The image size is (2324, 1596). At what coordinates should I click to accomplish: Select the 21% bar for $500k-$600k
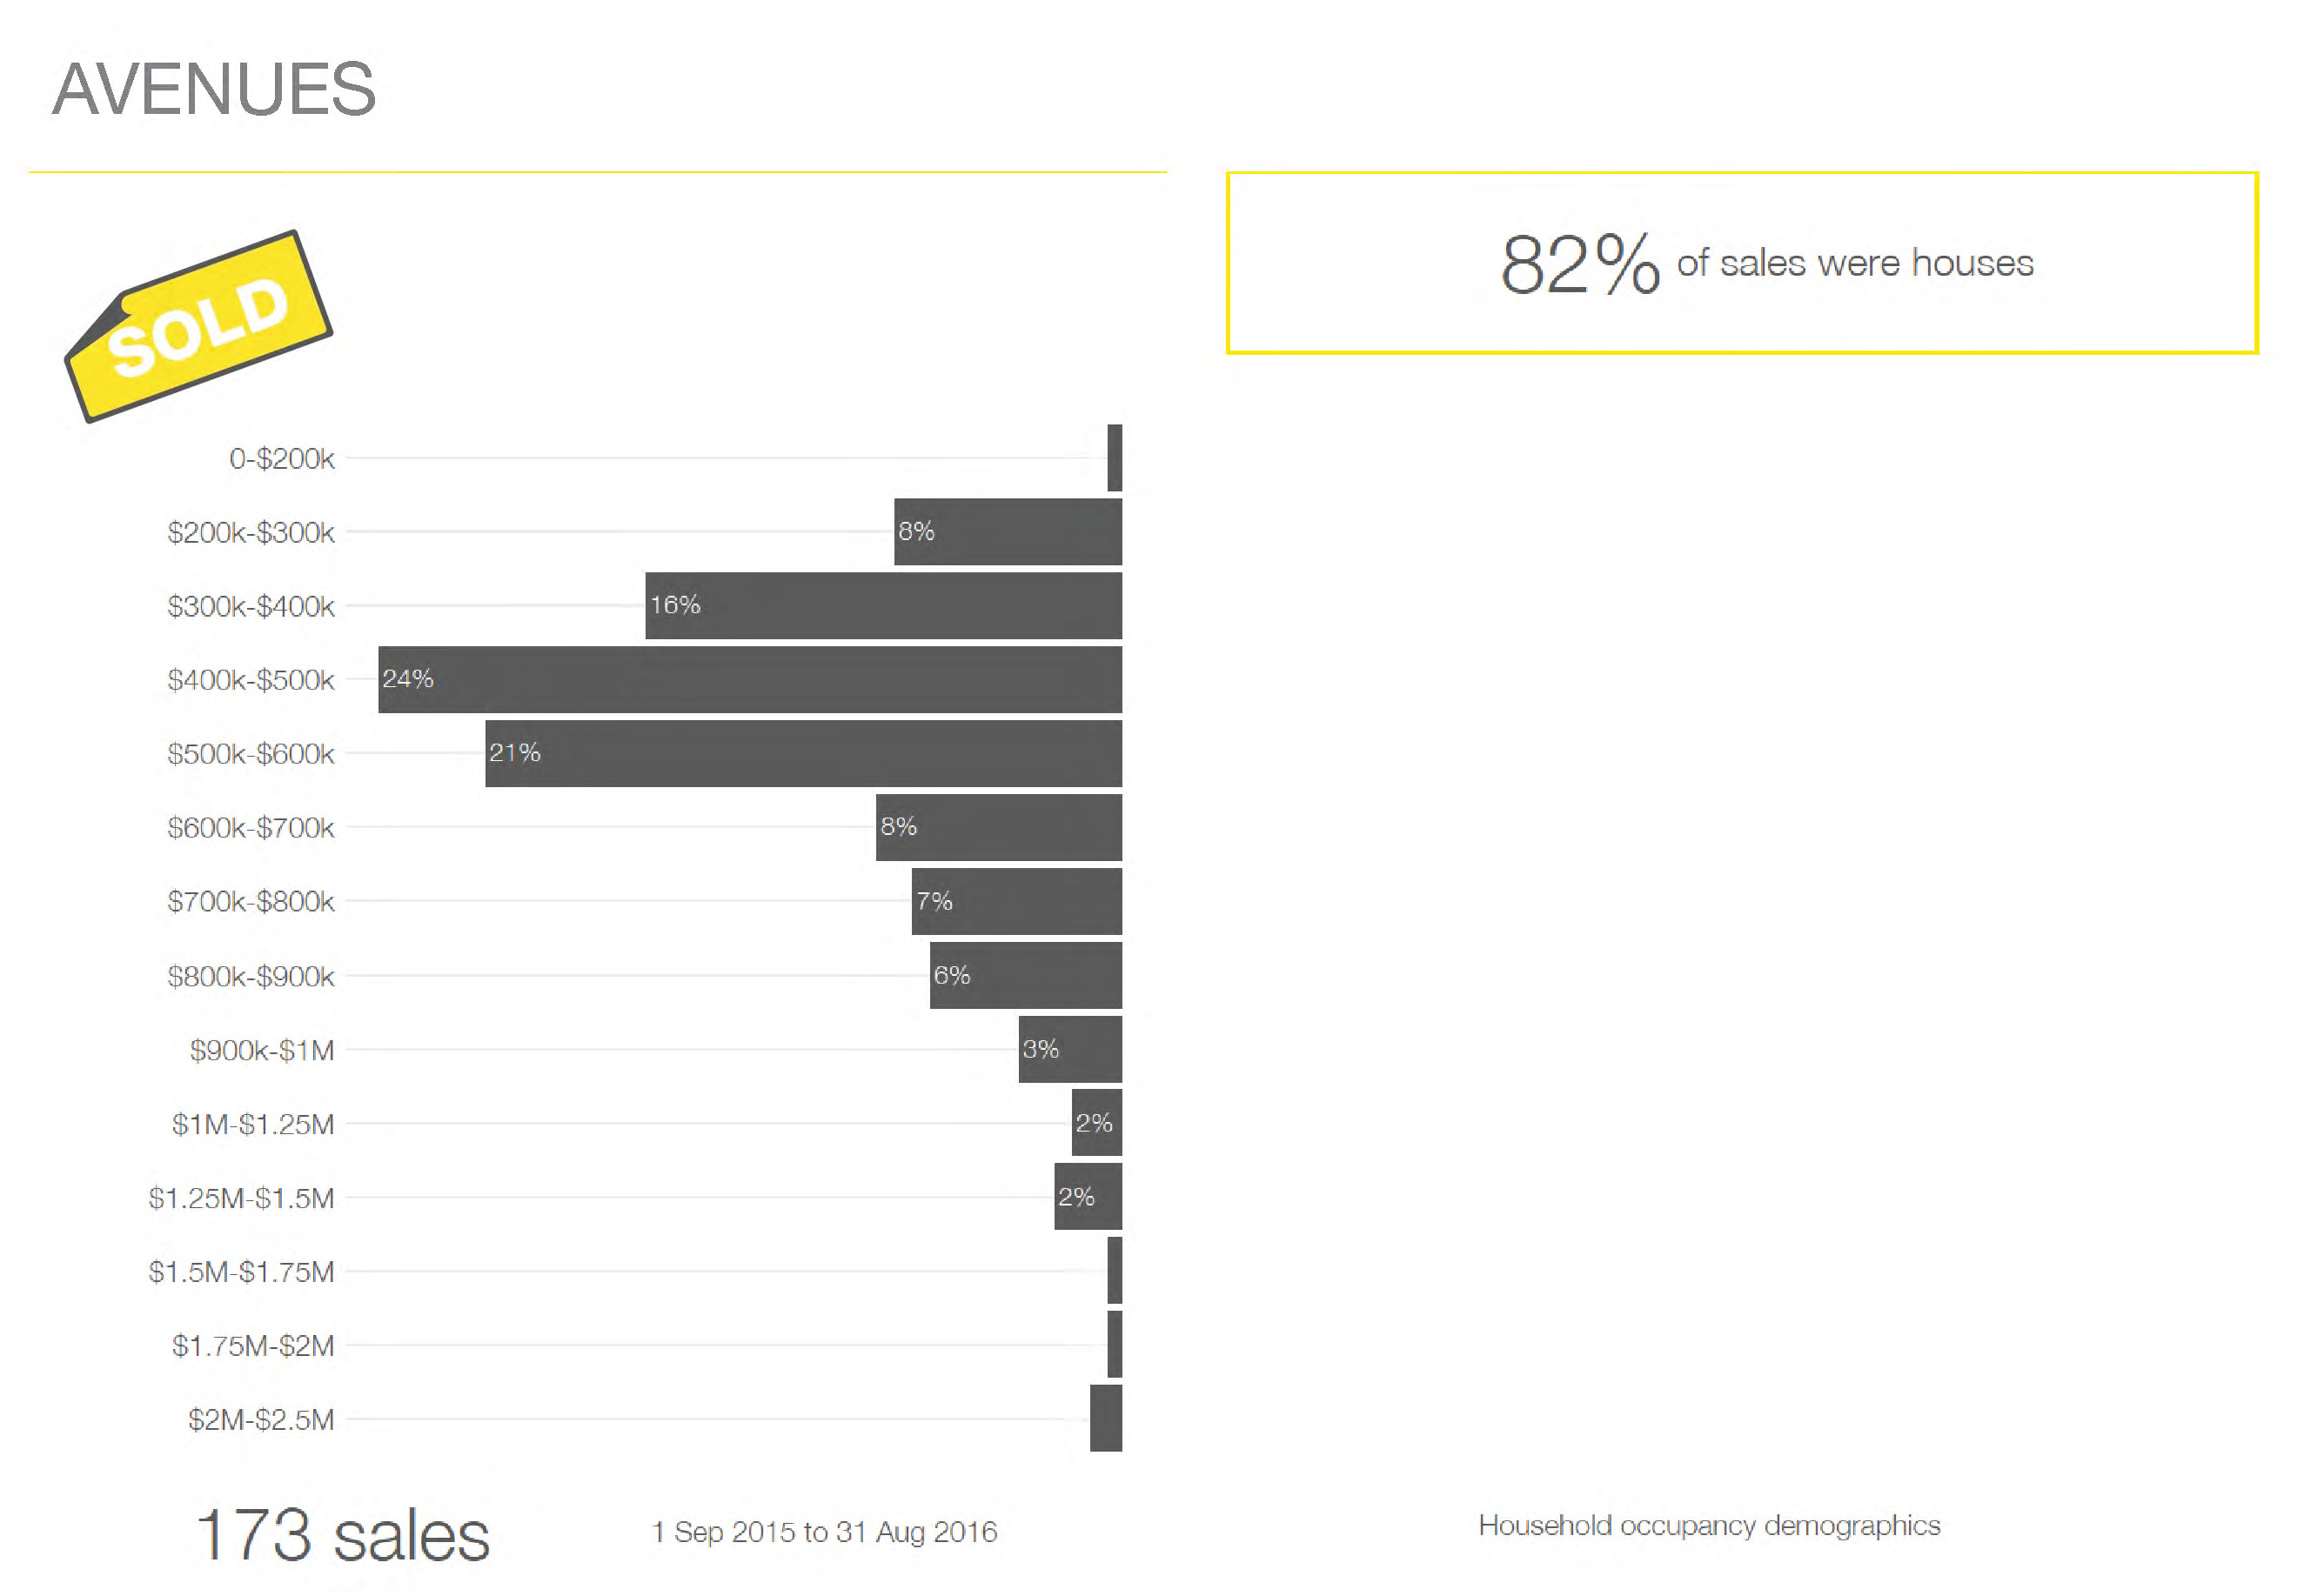(x=803, y=754)
